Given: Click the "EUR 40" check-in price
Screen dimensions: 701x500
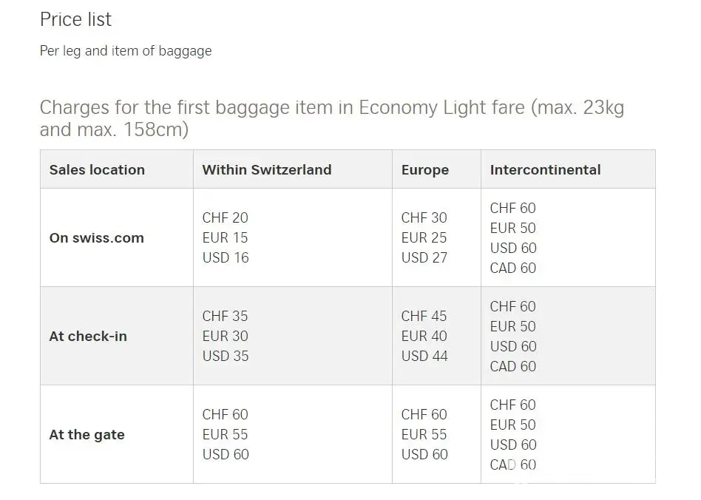Looking at the screenshot, I should [424, 337].
